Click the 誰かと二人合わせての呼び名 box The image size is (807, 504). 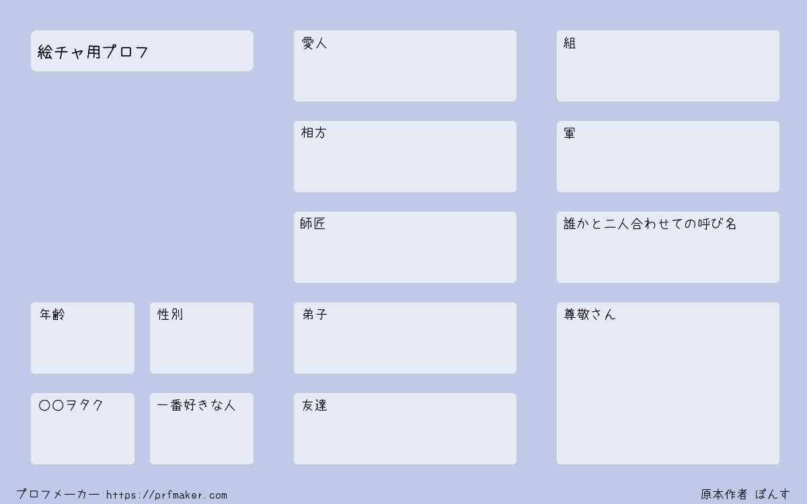668,247
